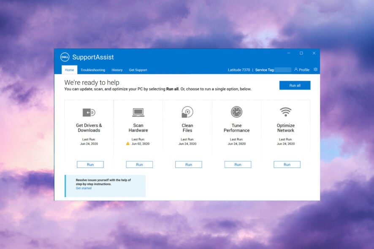374x249 pixels.
Task: Run the Clean Files task
Action: 188,164
